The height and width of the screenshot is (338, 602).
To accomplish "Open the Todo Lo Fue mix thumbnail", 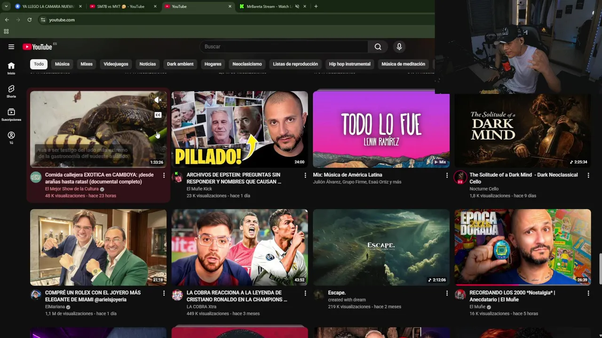I will pos(381,129).
